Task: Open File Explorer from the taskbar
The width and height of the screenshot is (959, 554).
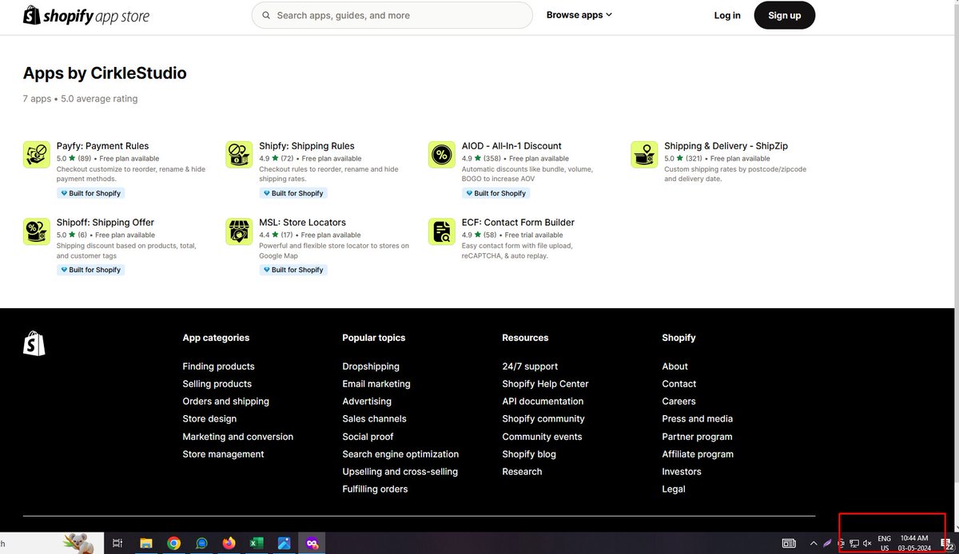Action: (x=145, y=544)
